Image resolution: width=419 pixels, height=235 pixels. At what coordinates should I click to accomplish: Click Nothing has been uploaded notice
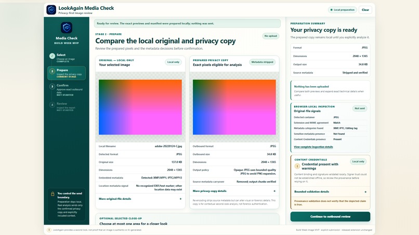330,90
